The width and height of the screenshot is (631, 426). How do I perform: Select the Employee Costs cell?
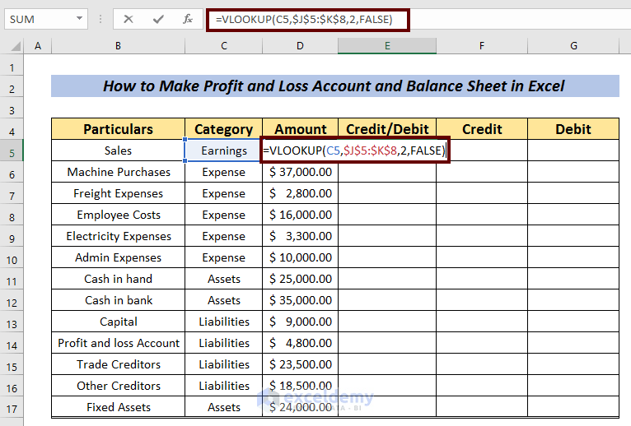[119, 214]
